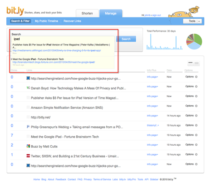Click the bit.ly logo
Image resolution: width=224 pixels, height=188 pixels.
click(x=15, y=11)
